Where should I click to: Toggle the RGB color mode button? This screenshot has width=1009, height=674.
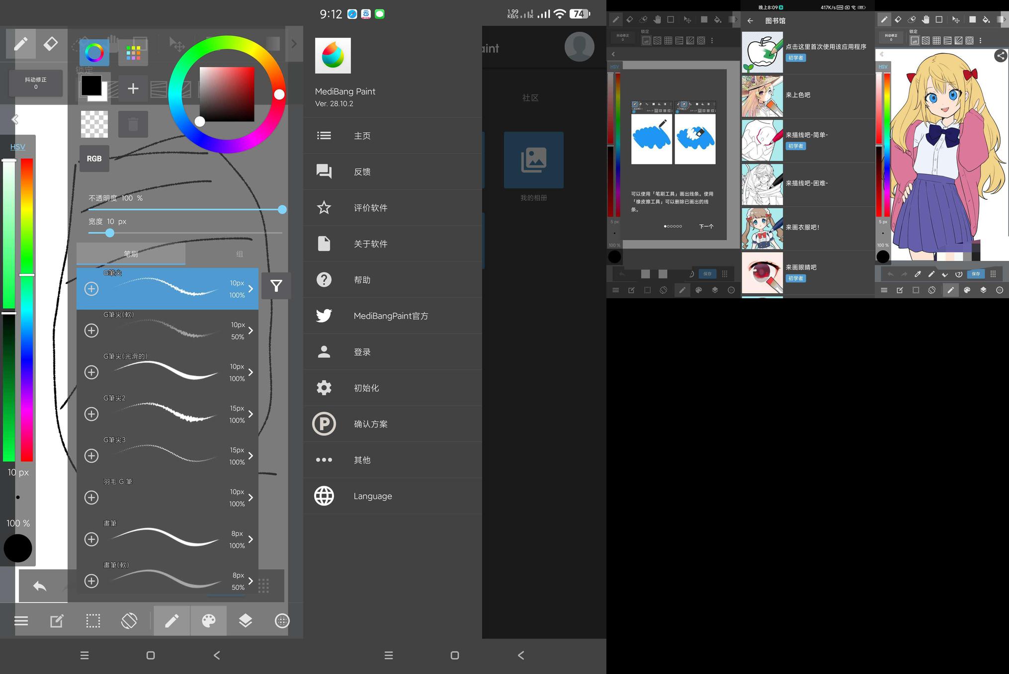[x=94, y=159]
